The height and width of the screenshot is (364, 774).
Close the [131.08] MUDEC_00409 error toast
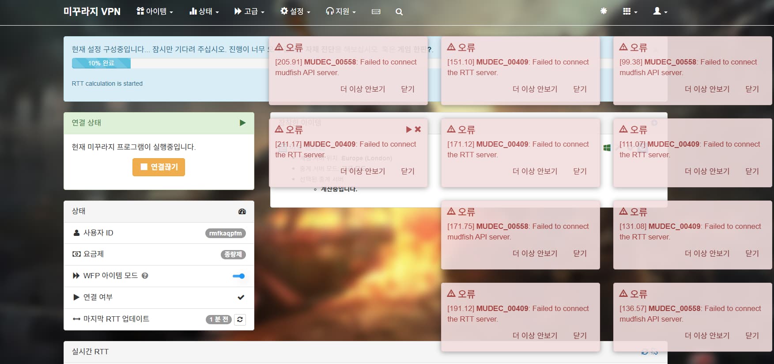[x=752, y=254]
